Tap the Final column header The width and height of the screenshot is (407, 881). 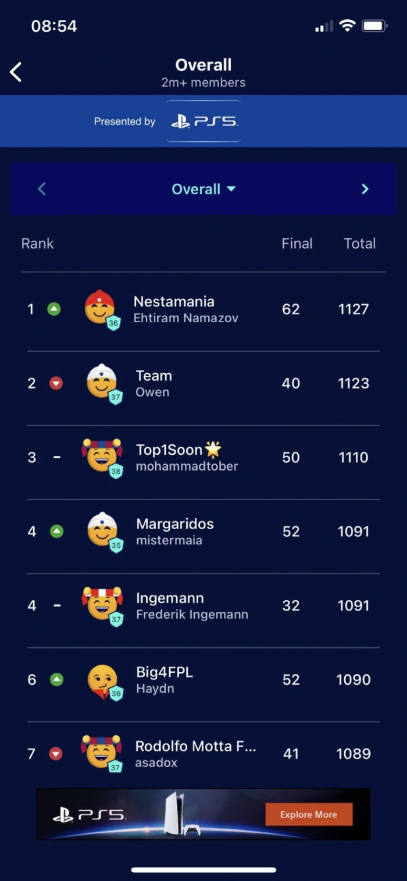click(x=297, y=244)
